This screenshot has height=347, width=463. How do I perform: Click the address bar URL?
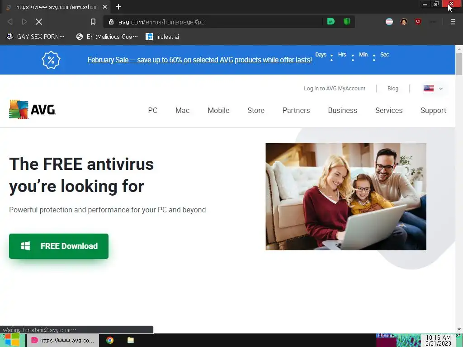[161, 22]
